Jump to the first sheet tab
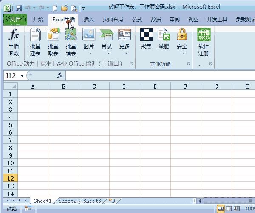The height and width of the screenshot is (213, 255). coord(7,201)
